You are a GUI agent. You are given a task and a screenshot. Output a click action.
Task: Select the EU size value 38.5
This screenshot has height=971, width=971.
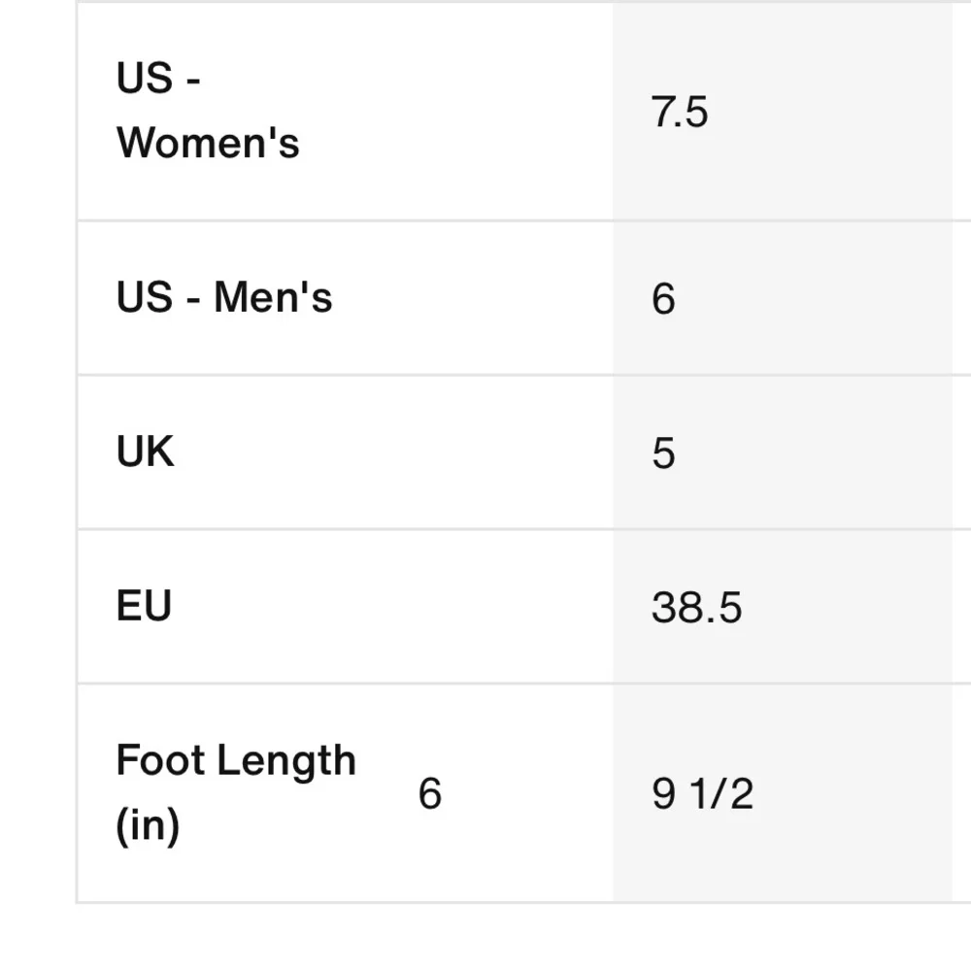696,608
